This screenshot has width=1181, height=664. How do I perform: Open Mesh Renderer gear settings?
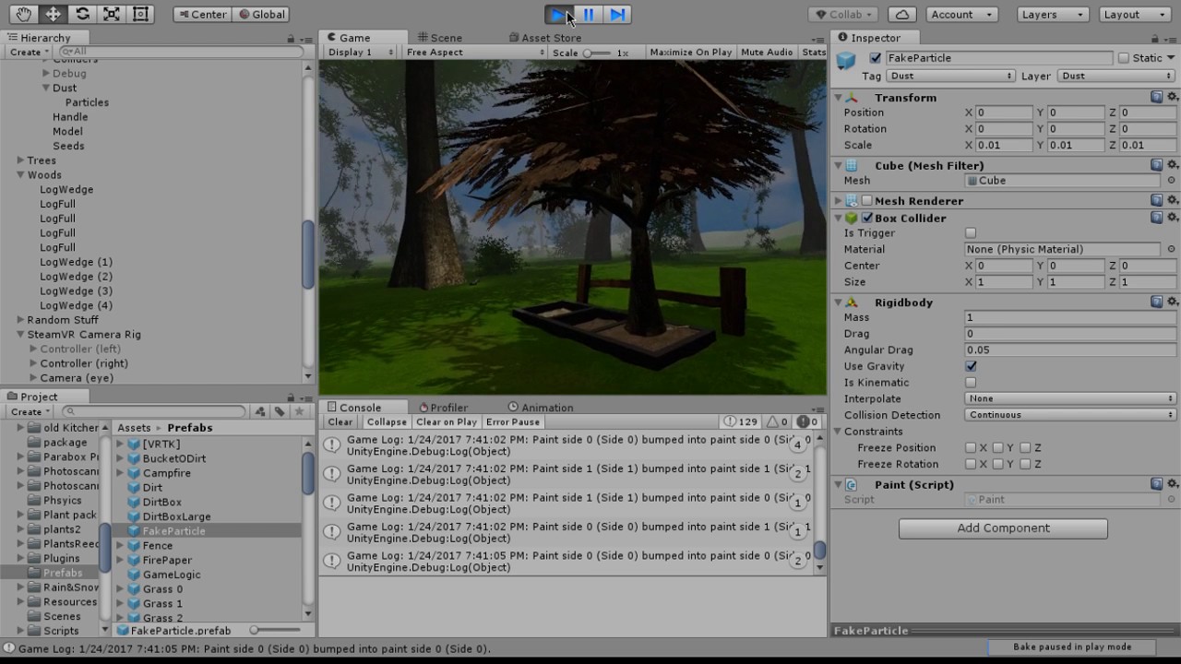pyautogui.click(x=1172, y=200)
